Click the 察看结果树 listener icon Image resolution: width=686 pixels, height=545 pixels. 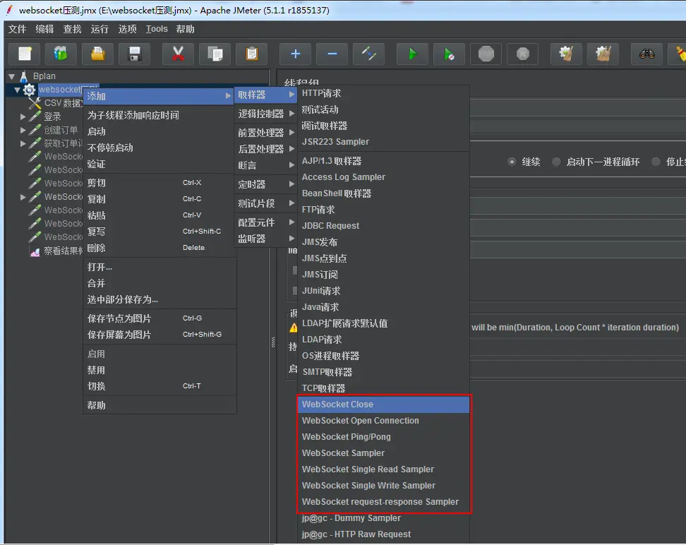(x=35, y=251)
